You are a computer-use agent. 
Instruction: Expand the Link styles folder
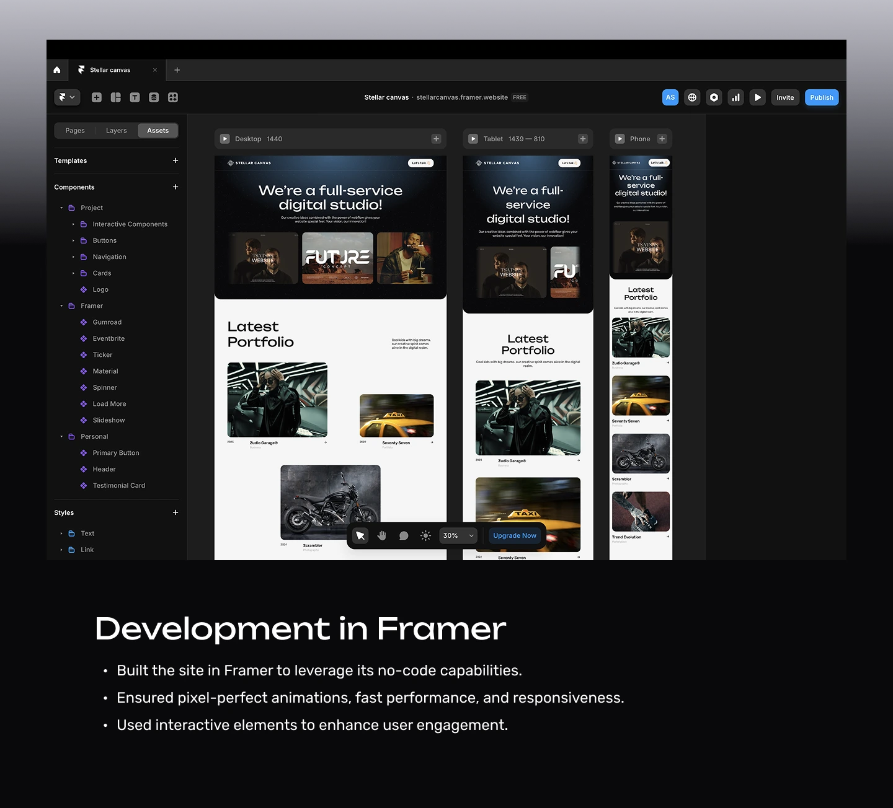(x=61, y=550)
